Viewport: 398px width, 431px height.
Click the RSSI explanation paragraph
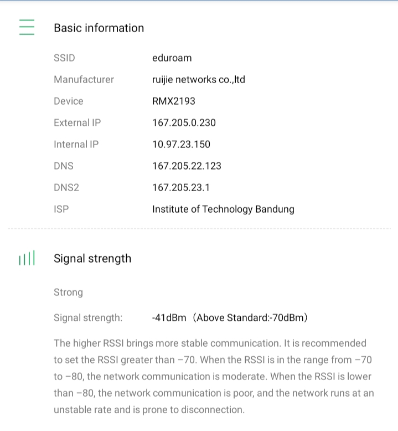click(x=213, y=377)
